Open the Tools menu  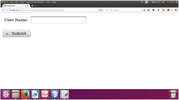pos(48,2)
